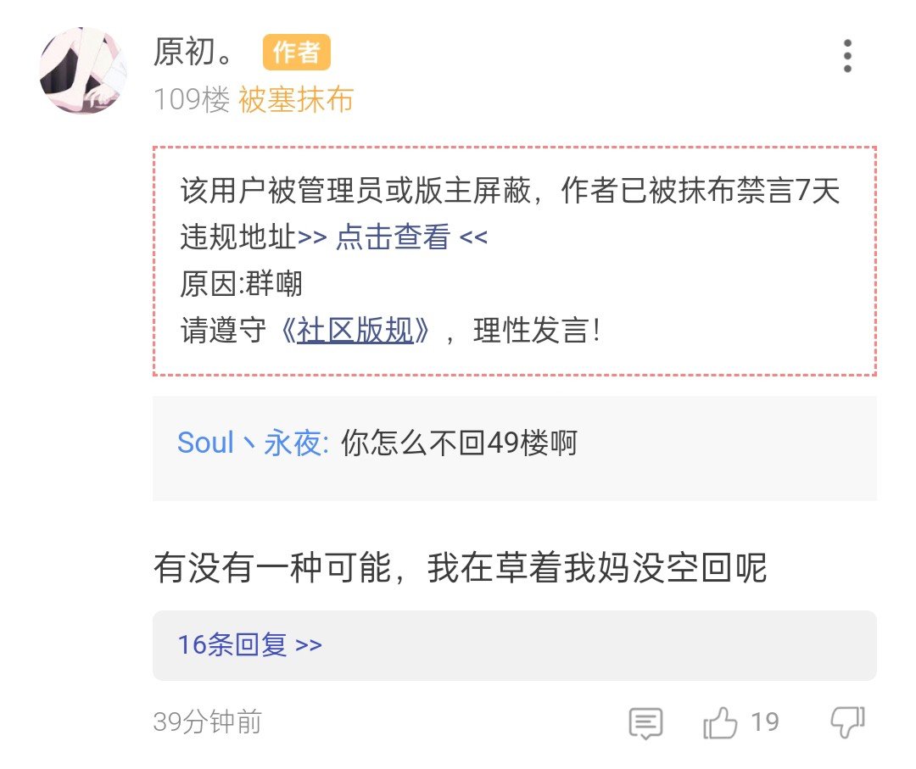Click the 被塞抹布 status tag
The width and height of the screenshot is (916, 769).
click(295, 100)
